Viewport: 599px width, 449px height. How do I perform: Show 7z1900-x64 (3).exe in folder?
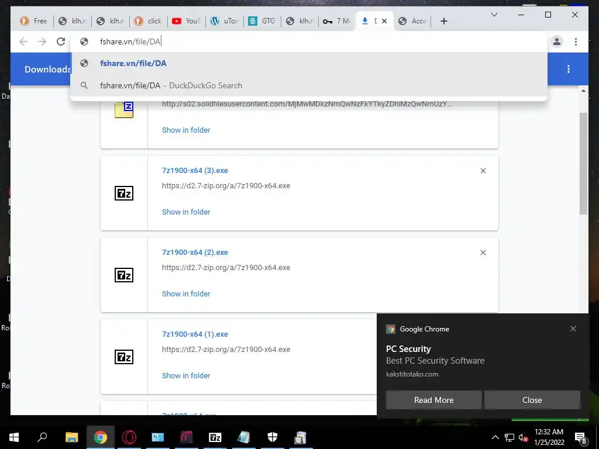(186, 212)
